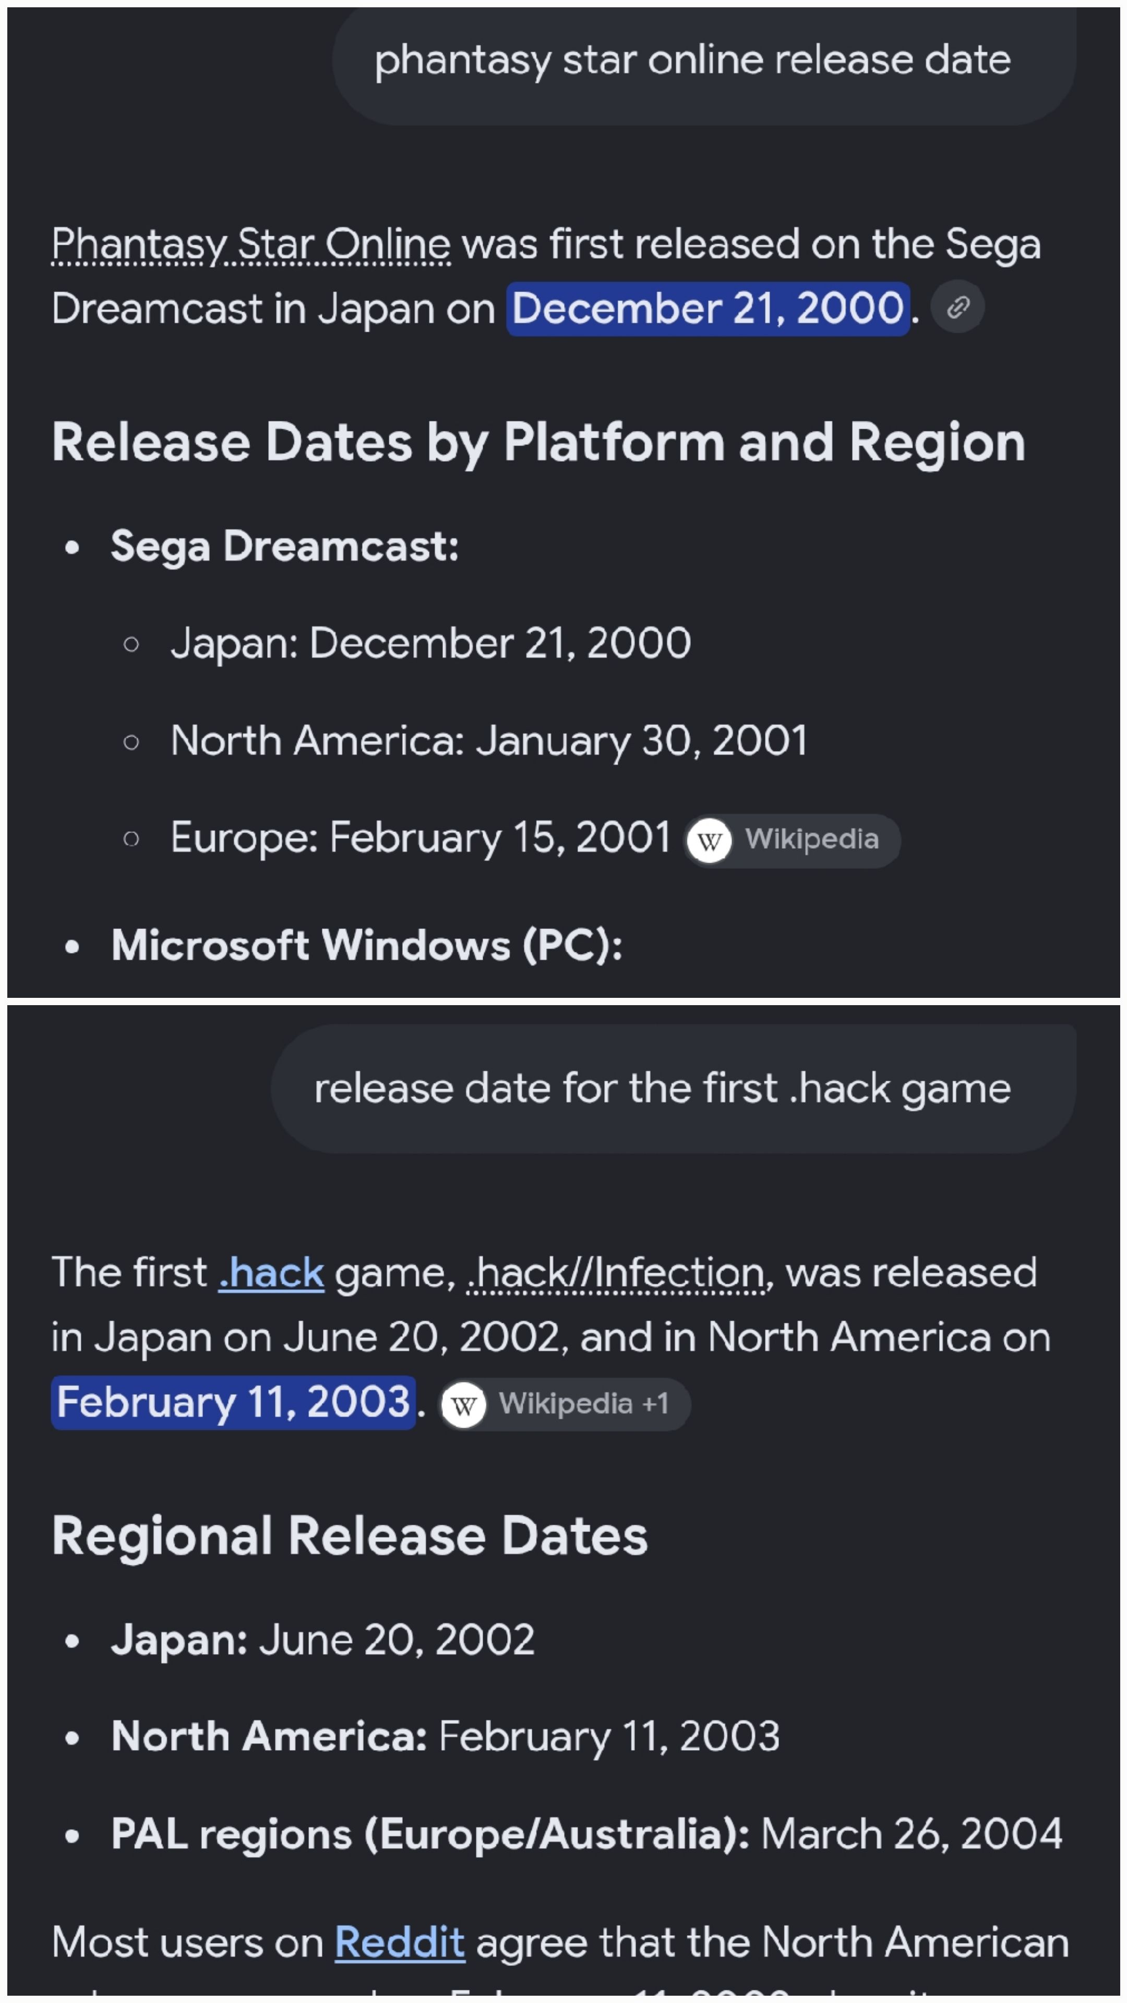This screenshot has height=2003, width=1127.
Task: Click the 'phantasy star online release date' query bubble
Action: pyautogui.click(x=704, y=61)
